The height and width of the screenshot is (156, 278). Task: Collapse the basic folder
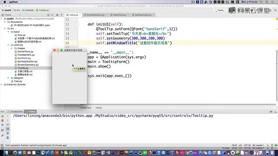(8, 32)
